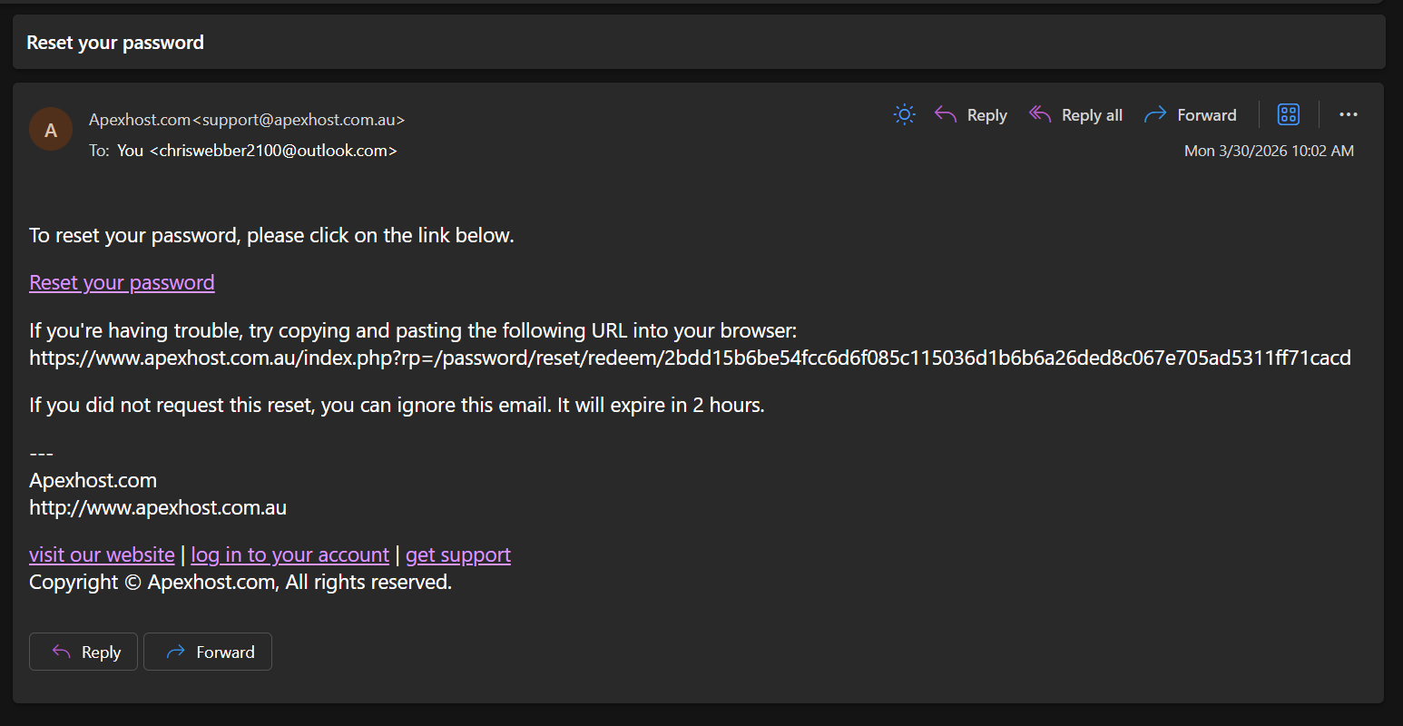Open the Apps grid icon
This screenshot has width=1403, height=726.
pos(1288,114)
